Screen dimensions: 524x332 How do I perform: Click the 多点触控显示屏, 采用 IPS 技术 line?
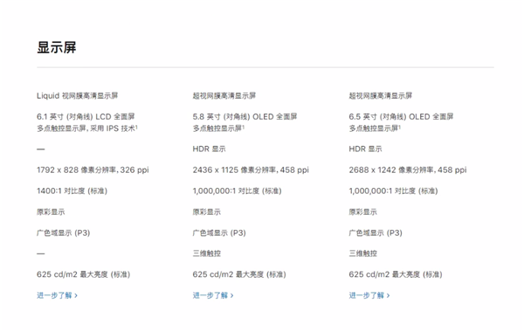(x=87, y=128)
